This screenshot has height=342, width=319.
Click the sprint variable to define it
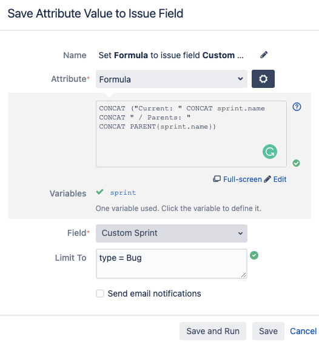coord(123,193)
